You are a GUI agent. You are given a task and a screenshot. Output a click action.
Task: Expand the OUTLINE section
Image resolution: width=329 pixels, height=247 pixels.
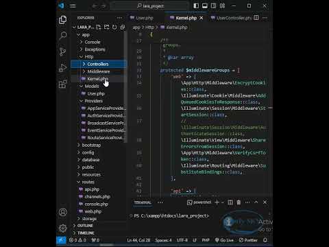(85, 226)
